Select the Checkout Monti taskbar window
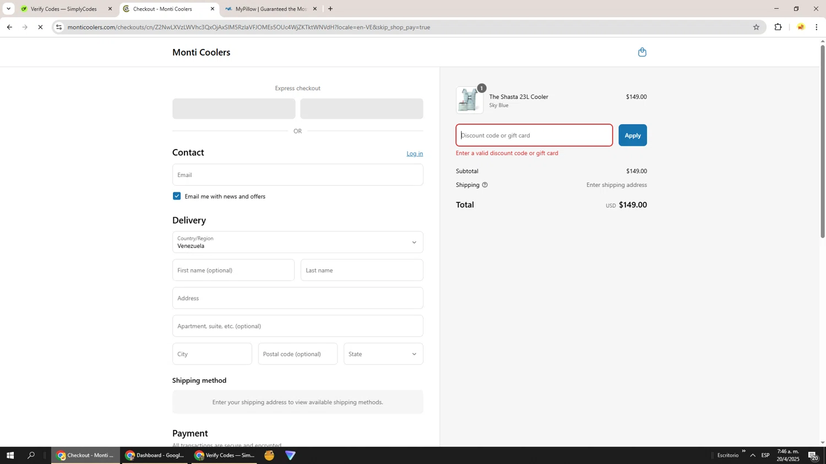 pyautogui.click(x=85, y=455)
